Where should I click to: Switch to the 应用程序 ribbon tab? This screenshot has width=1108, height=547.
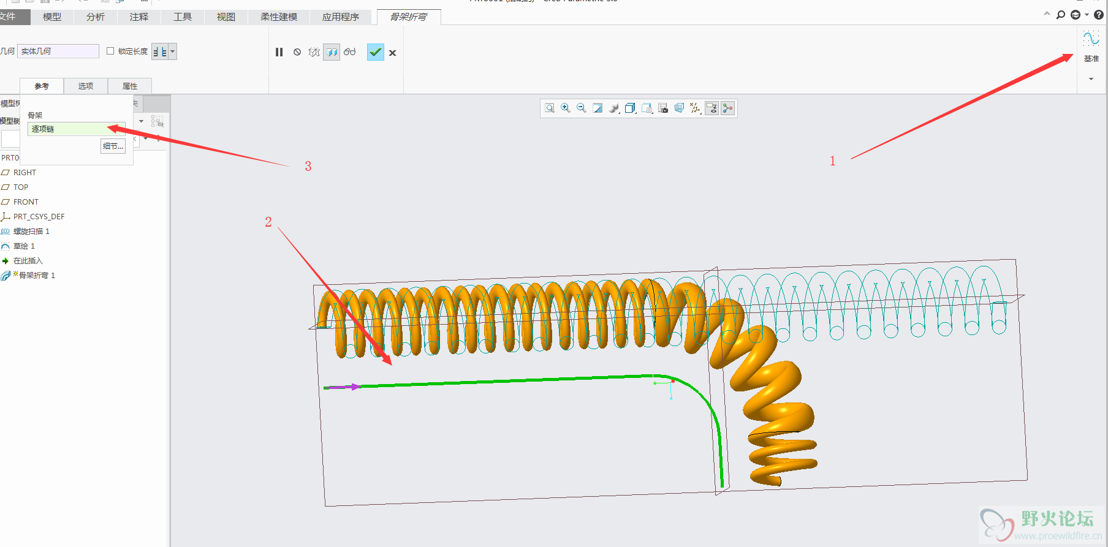[x=341, y=17]
